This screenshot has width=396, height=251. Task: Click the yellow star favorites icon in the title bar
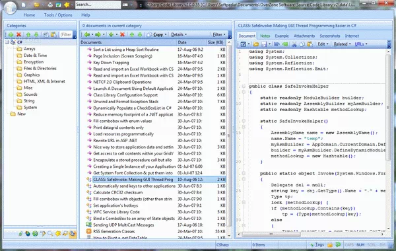[67, 5]
